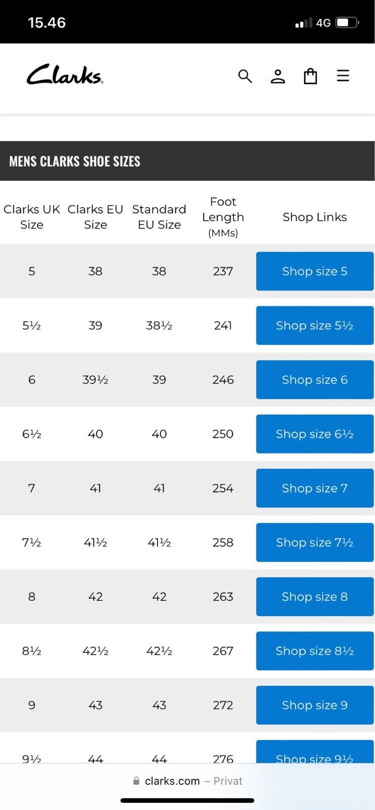Open the account profile icon
Image resolution: width=375 pixels, height=810 pixels.
click(278, 76)
